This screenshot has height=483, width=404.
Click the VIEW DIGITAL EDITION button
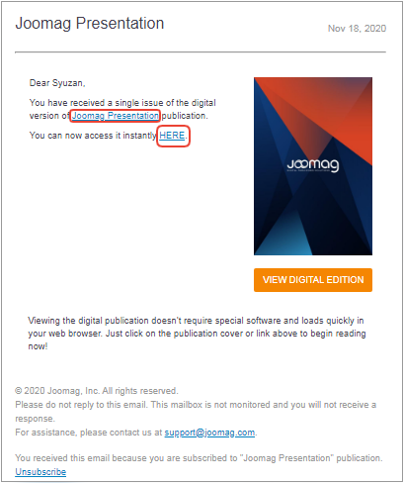pyautogui.click(x=313, y=280)
